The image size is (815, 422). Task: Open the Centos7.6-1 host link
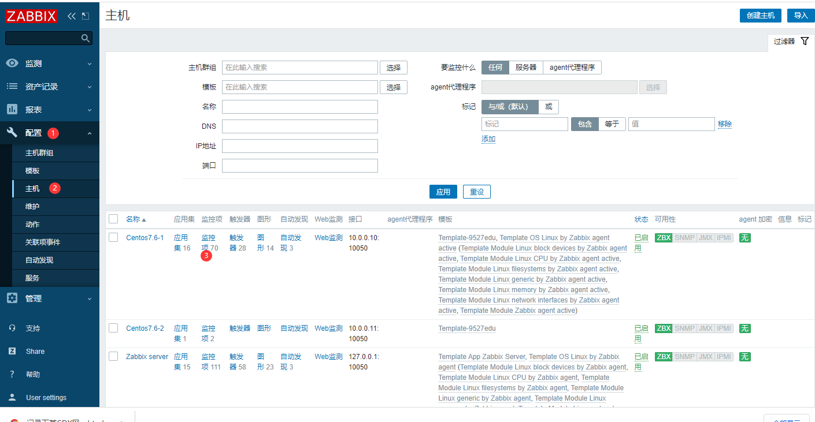(x=145, y=238)
